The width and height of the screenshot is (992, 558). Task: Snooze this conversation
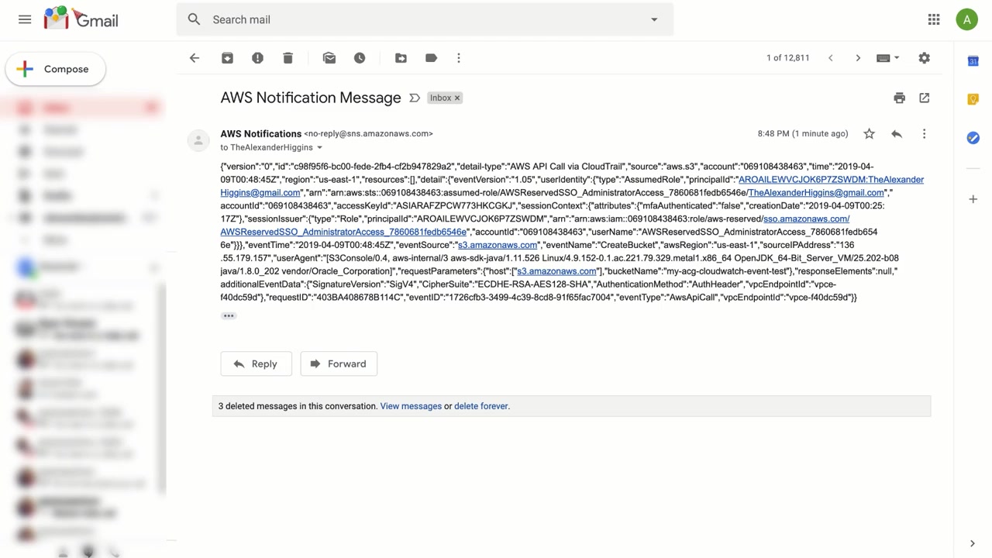[x=360, y=58]
